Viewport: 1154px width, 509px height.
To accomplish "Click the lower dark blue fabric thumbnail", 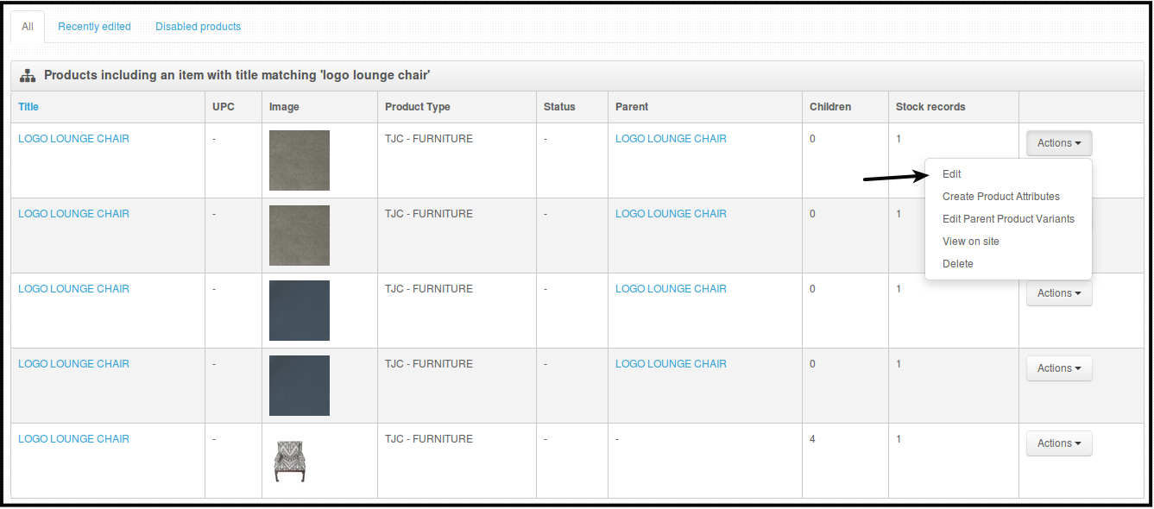I will click(x=300, y=386).
